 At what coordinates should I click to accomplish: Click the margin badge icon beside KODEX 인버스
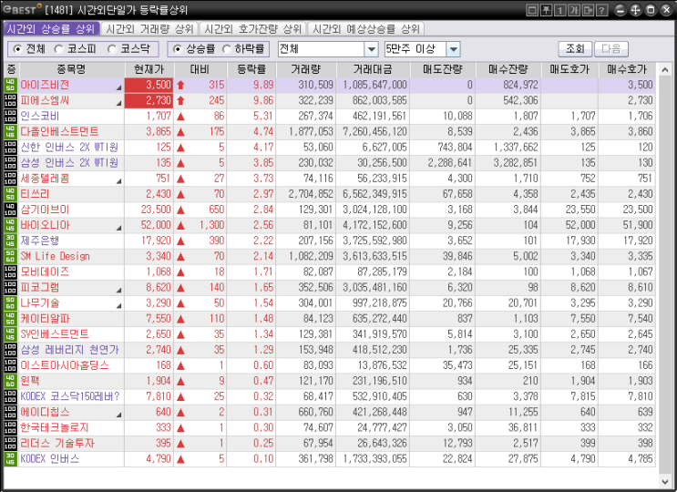10,459
